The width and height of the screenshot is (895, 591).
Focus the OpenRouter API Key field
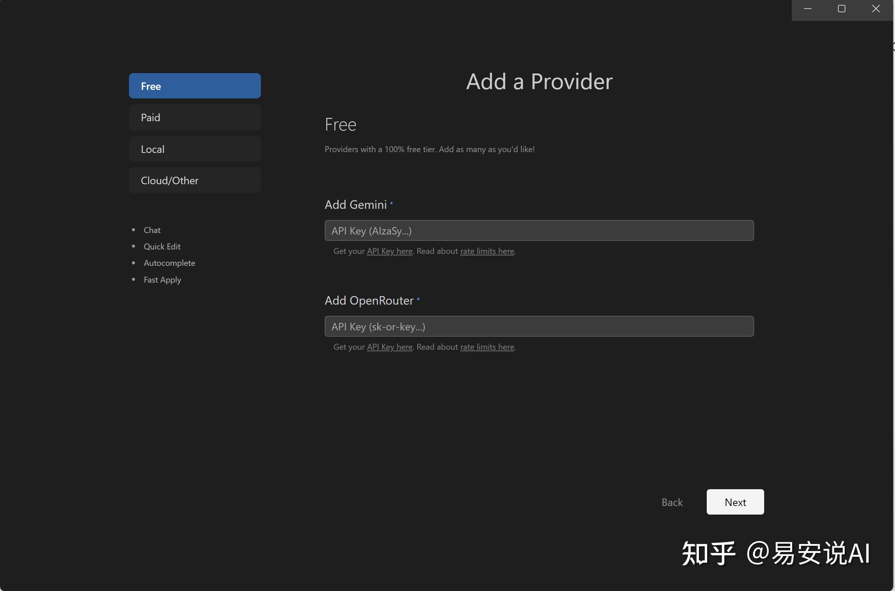(539, 326)
